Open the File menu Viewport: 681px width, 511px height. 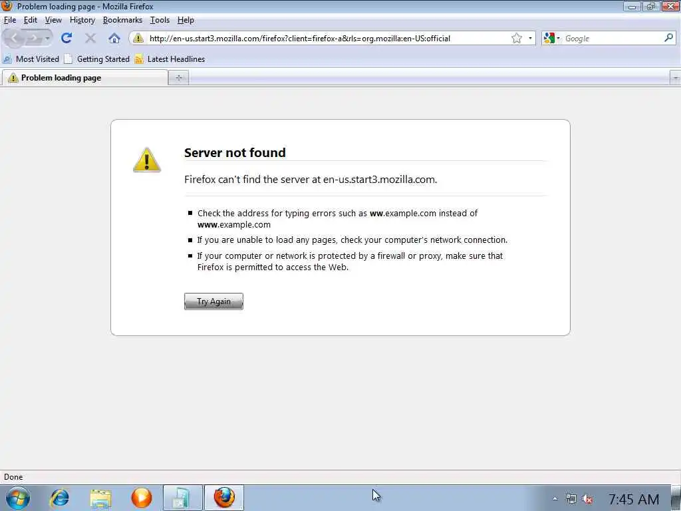(x=9, y=20)
